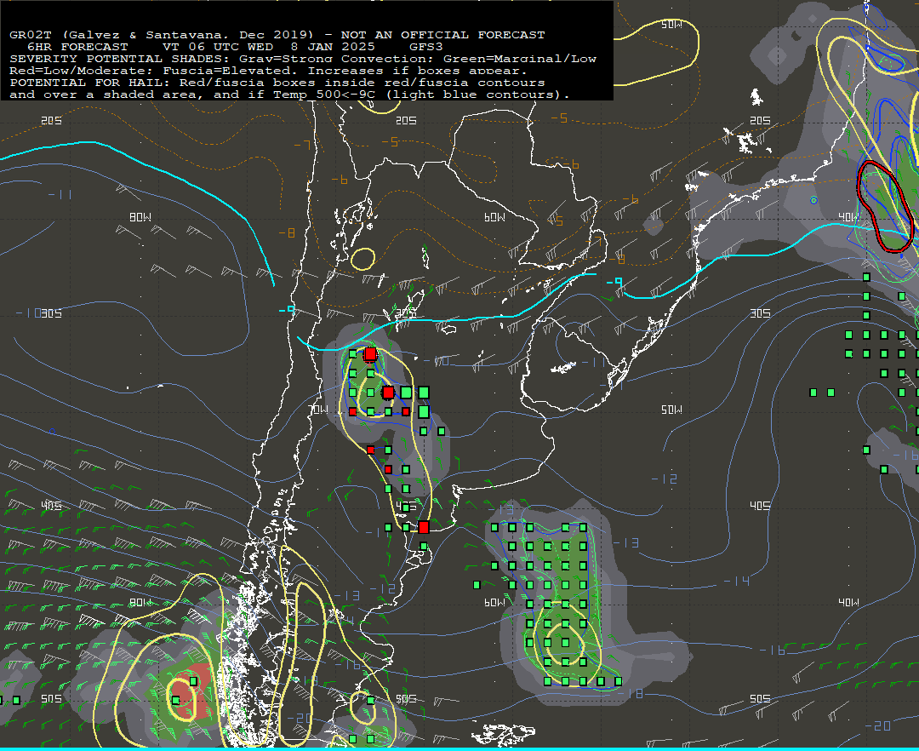The height and width of the screenshot is (751, 919).
Task: Click the Falkland Islands outline
Action: coord(503,735)
